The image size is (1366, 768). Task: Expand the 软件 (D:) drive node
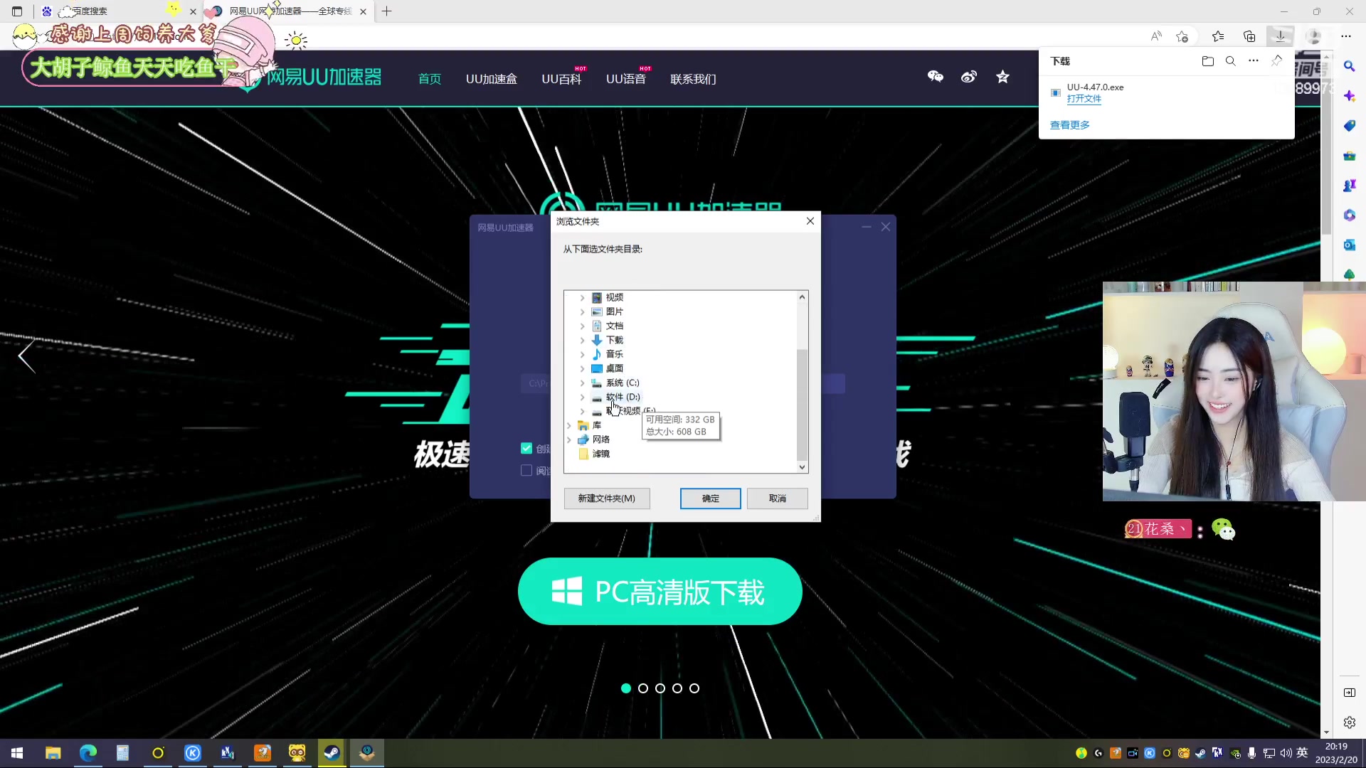[x=582, y=397]
